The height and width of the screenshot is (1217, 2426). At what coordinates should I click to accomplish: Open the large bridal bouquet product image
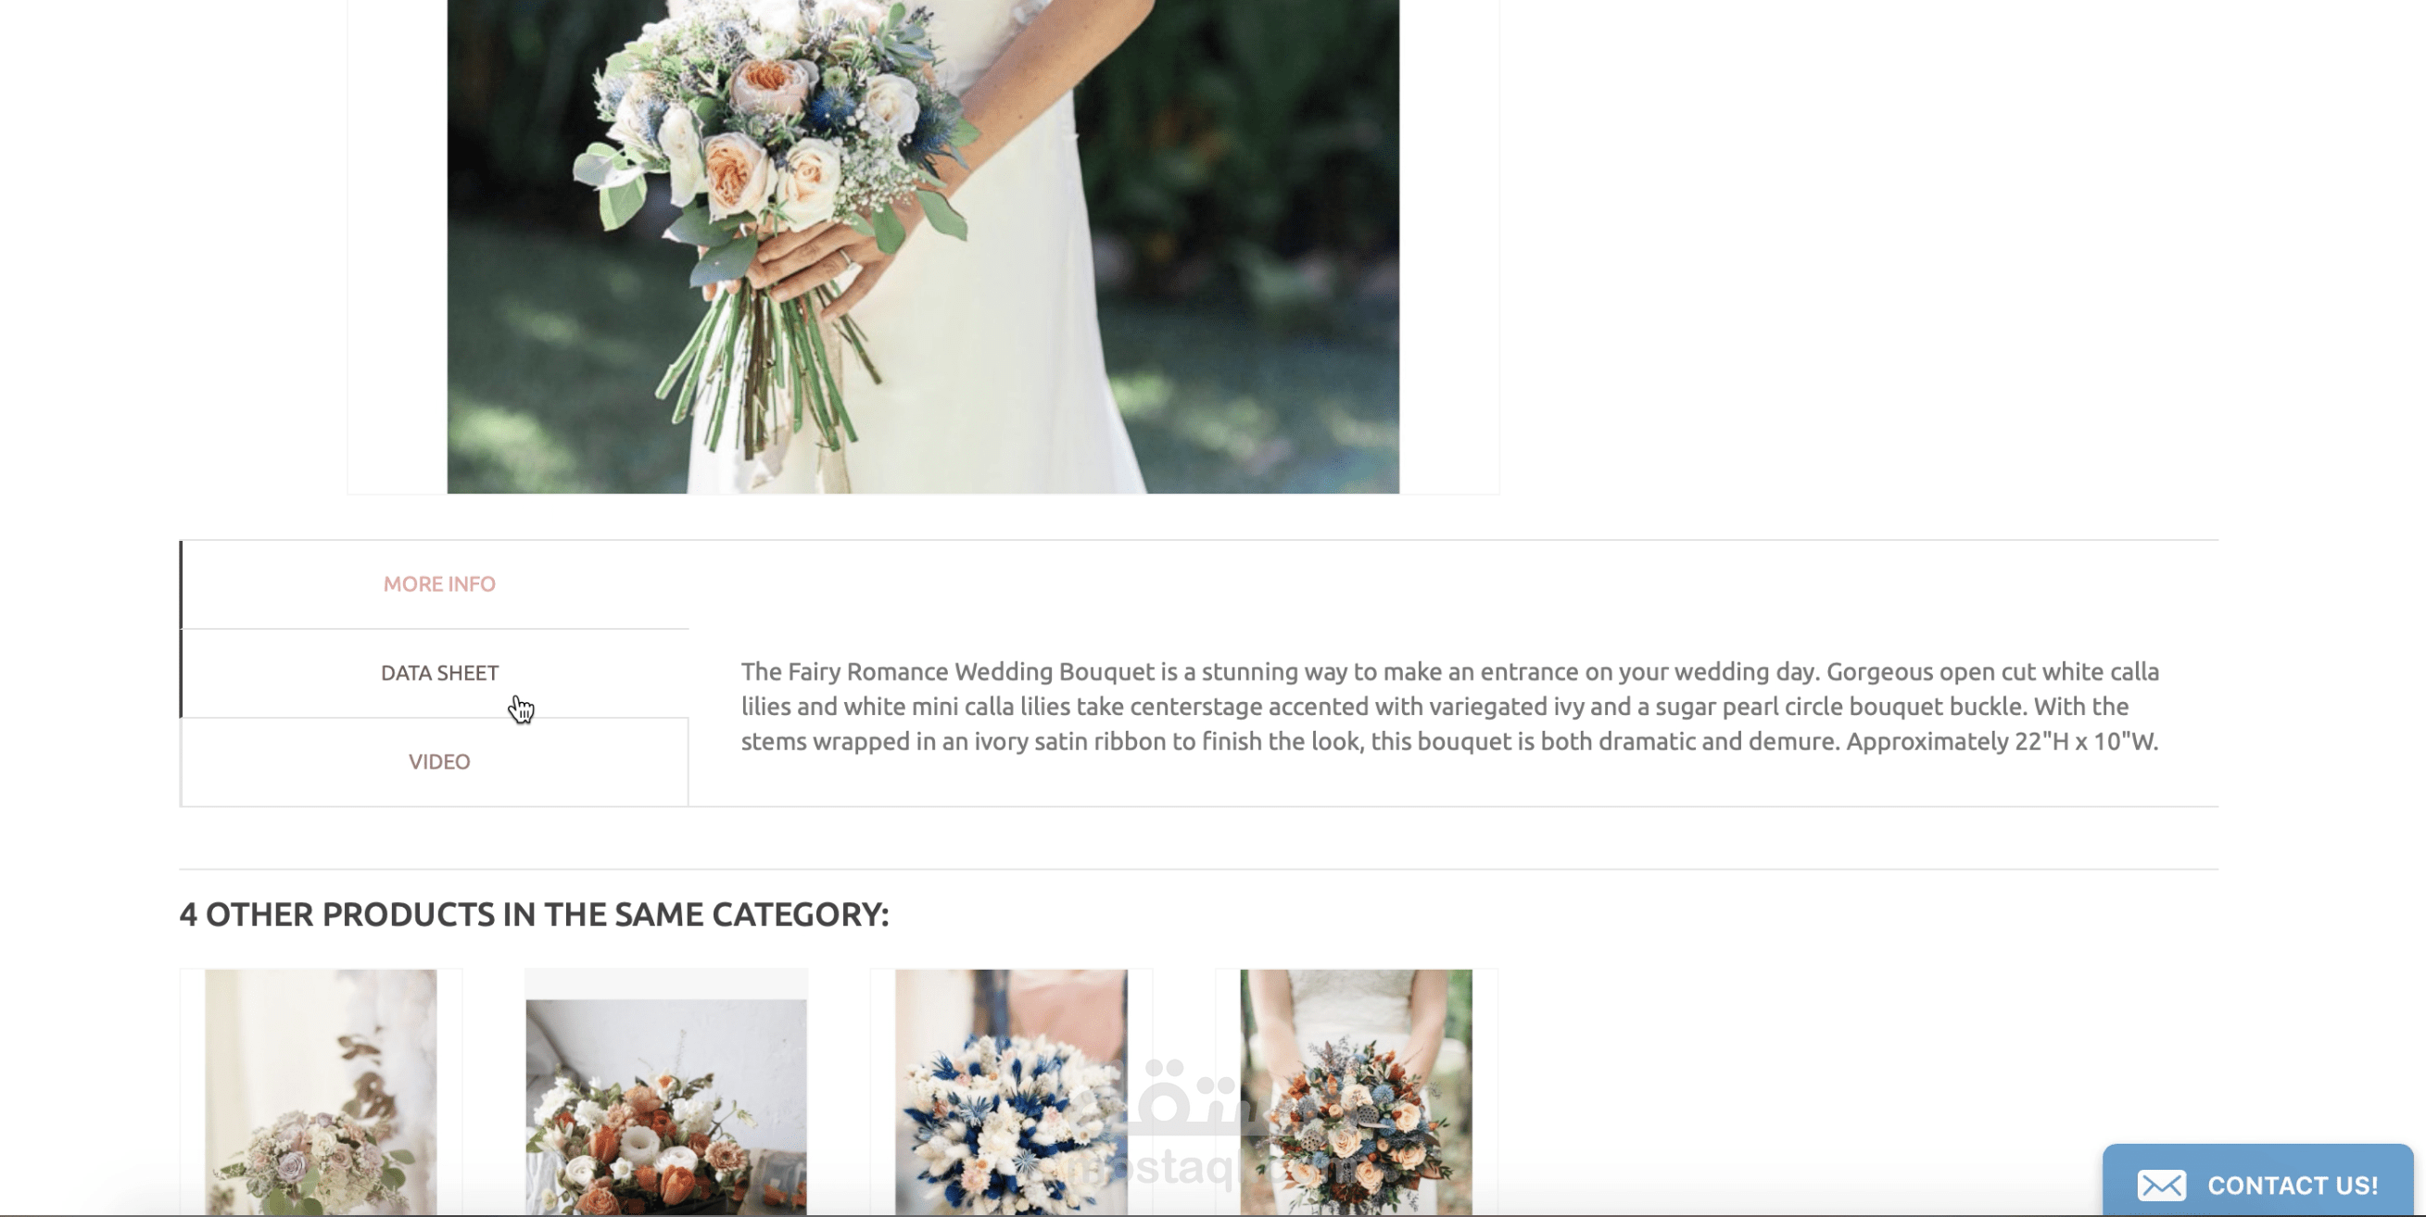pyautogui.click(x=923, y=246)
